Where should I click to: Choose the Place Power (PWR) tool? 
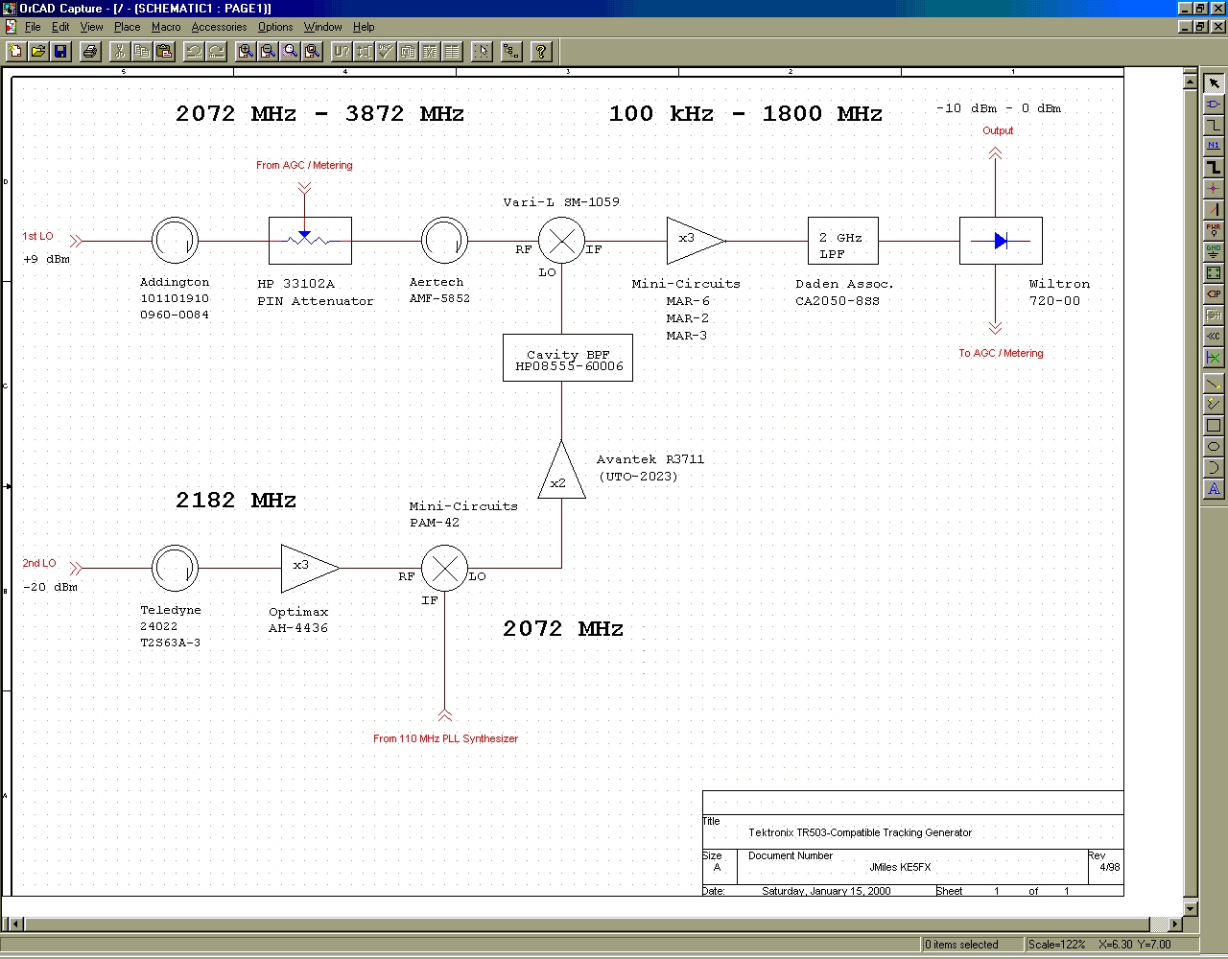pyautogui.click(x=1214, y=230)
